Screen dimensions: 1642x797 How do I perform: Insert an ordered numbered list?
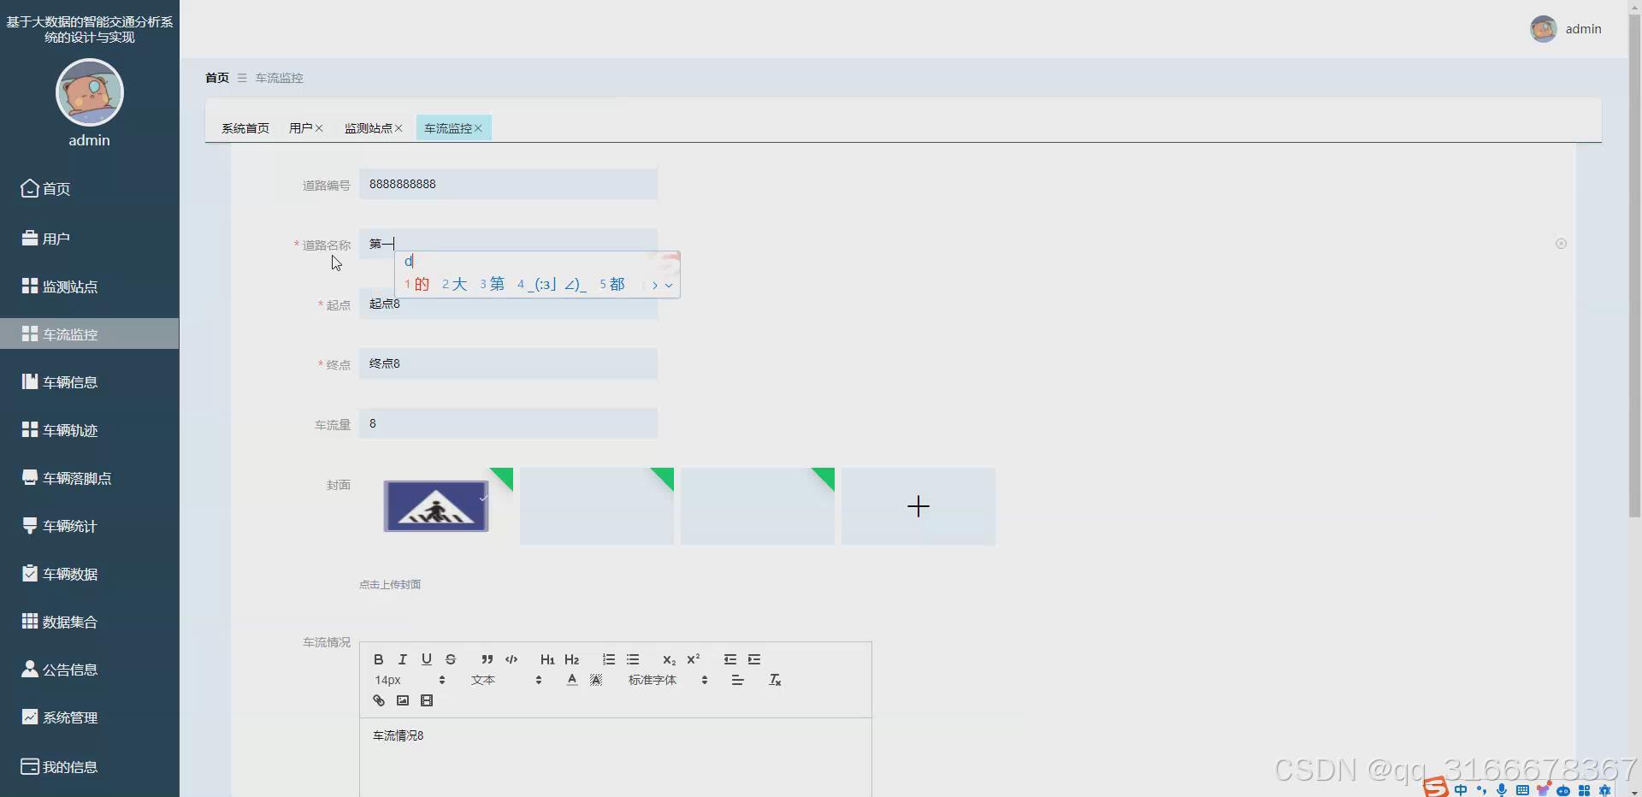pyautogui.click(x=608, y=659)
